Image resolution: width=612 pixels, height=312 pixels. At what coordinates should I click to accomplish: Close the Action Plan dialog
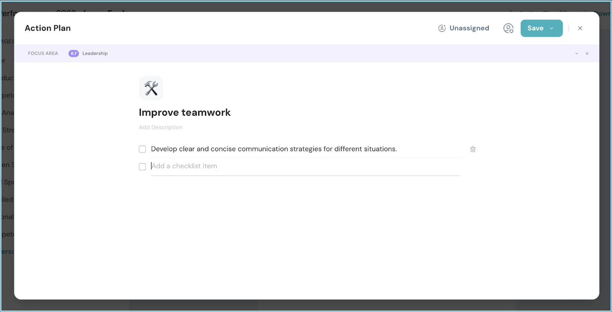coord(580,28)
